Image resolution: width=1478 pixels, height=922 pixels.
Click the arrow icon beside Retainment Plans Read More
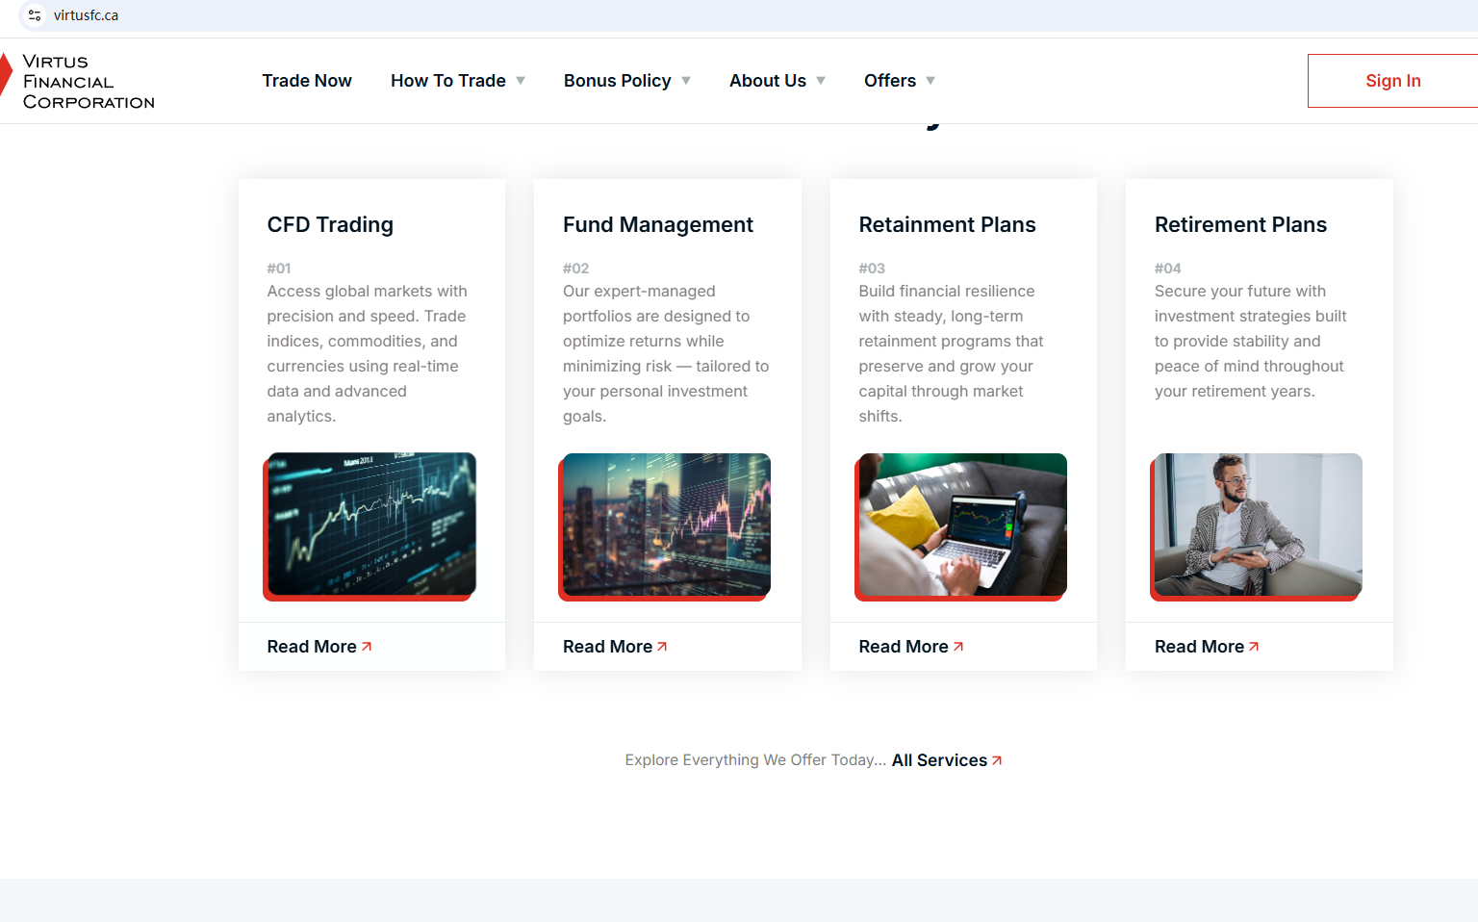958,647
